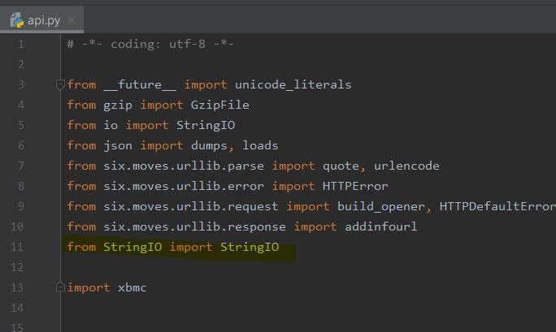The image size is (556, 332).
Task: Click the fold end marker at line 13
Action: tap(60, 287)
